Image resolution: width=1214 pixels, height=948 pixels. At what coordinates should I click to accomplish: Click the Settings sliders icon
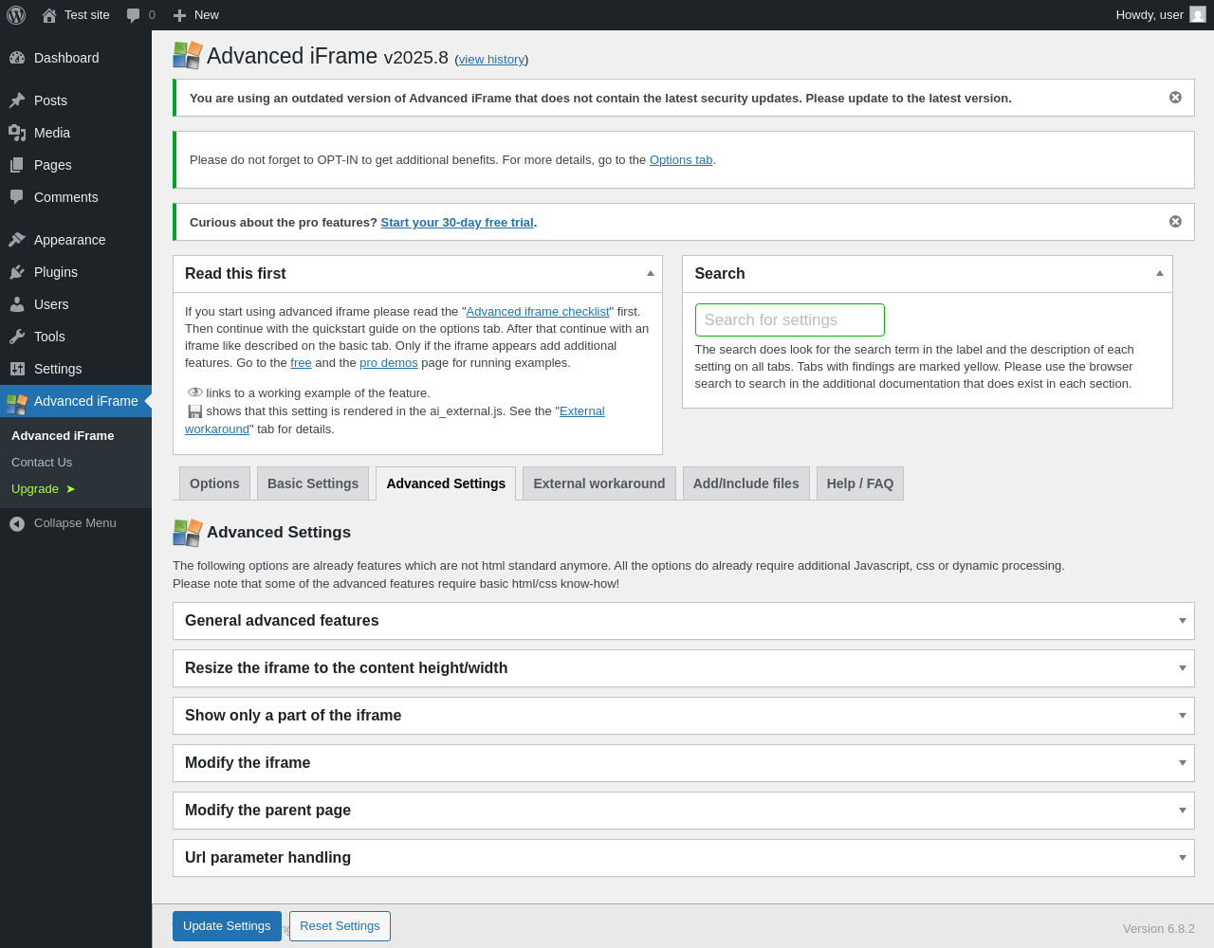pos(17,369)
